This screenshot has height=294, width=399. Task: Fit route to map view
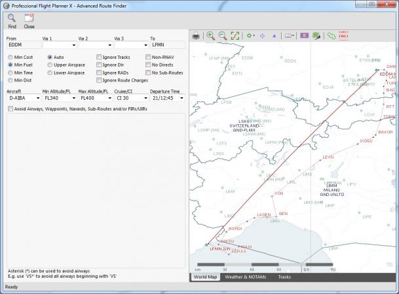coord(235,36)
